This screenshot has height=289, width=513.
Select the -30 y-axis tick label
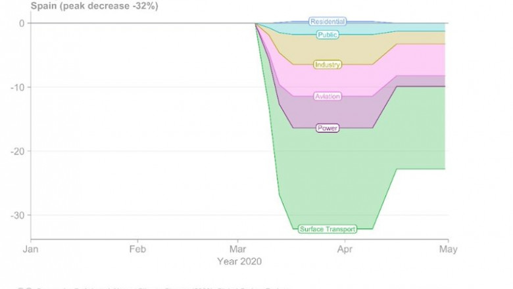coord(17,215)
